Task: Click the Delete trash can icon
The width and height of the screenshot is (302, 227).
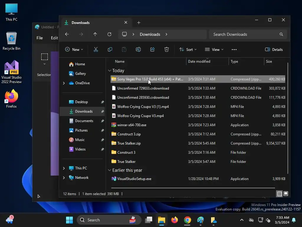Action: click(167, 50)
